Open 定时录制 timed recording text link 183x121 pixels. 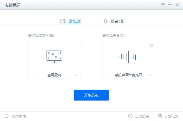tap(142, 116)
